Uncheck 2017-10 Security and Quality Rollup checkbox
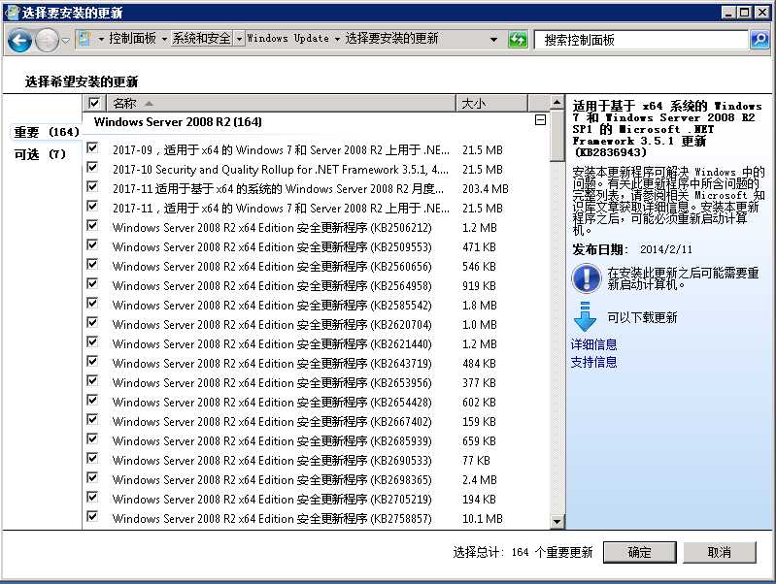Screen dimensions: 776x584 click(92, 167)
